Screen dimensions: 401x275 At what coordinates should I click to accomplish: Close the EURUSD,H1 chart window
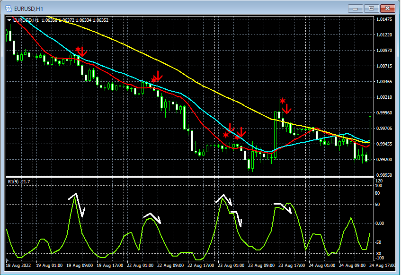[x=387, y=9]
